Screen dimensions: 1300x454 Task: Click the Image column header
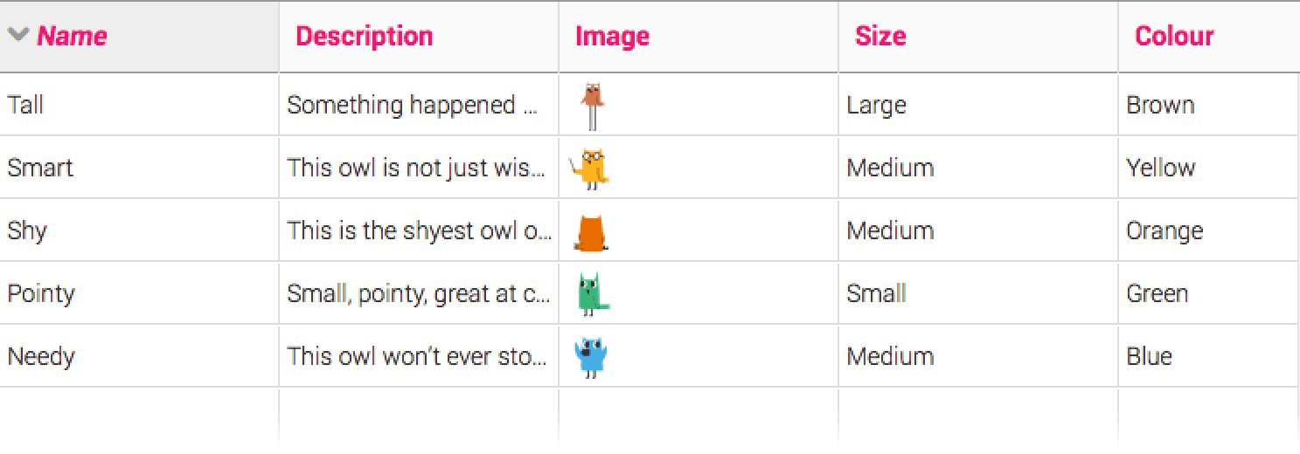point(612,36)
